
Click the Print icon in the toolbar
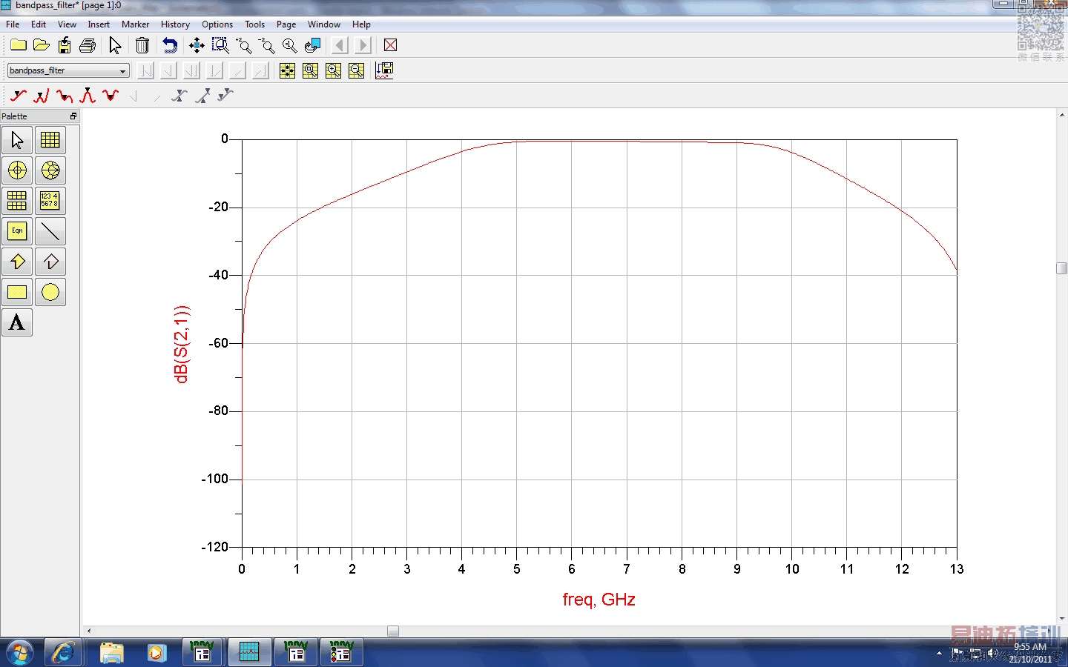[88, 46]
